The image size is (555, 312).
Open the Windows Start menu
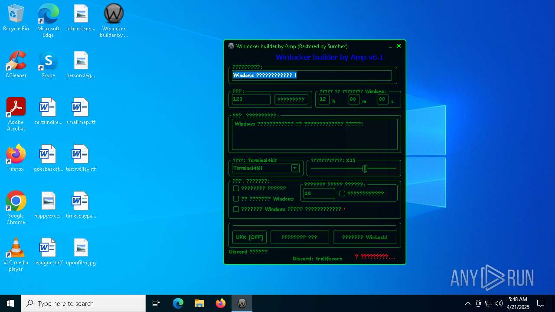pyautogui.click(x=10, y=303)
